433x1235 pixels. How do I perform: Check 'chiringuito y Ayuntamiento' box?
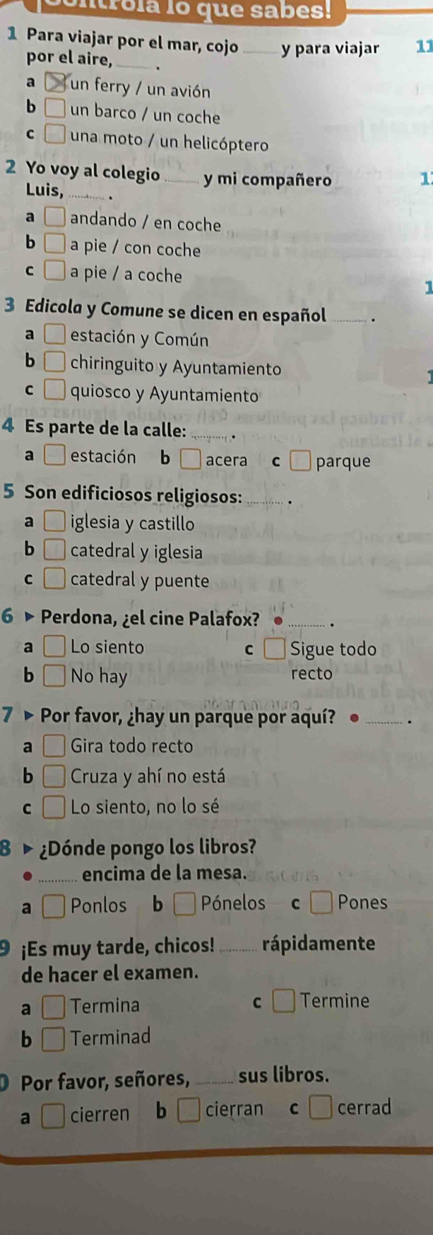pos(56,366)
